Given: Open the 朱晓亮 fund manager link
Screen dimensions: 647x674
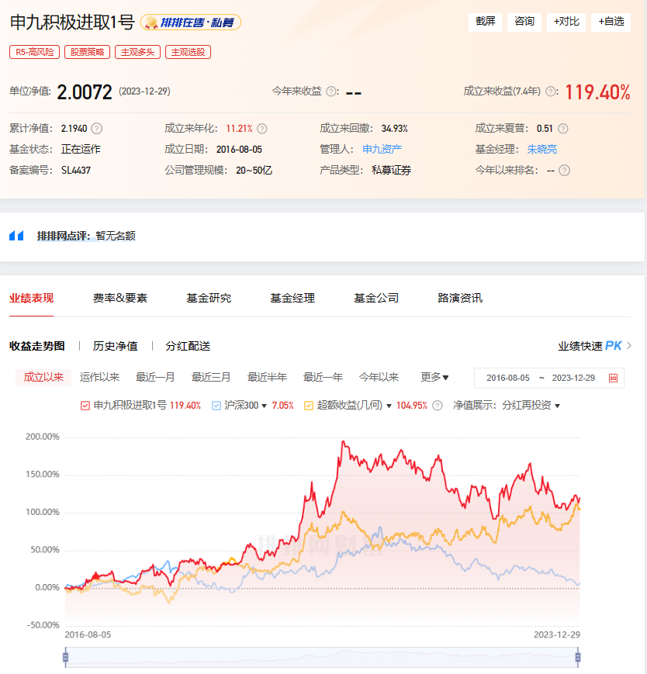Looking at the screenshot, I should pos(541,149).
